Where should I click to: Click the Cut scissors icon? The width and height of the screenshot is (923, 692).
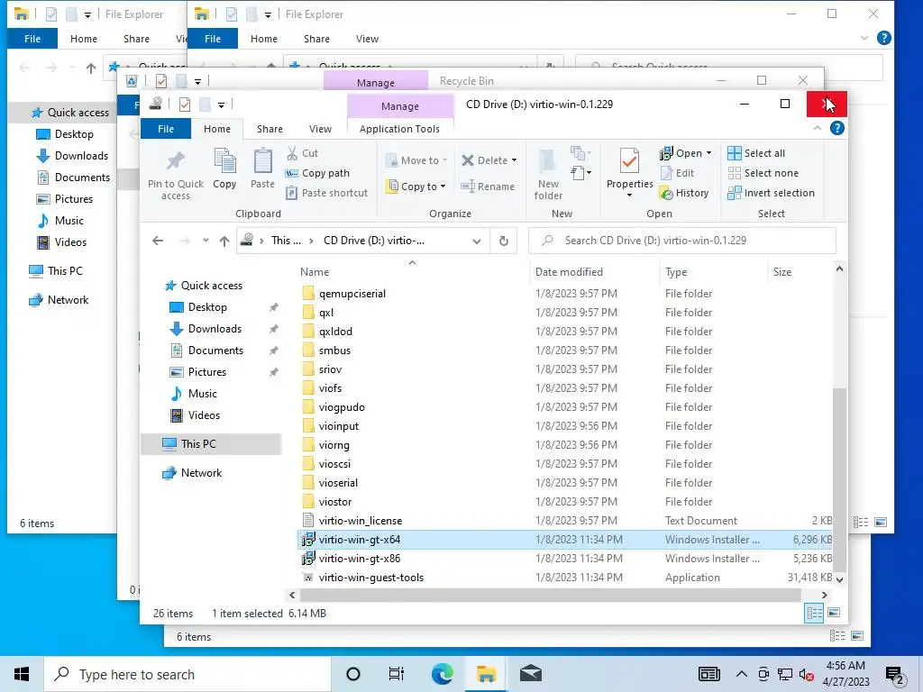(x=292, y=153)
